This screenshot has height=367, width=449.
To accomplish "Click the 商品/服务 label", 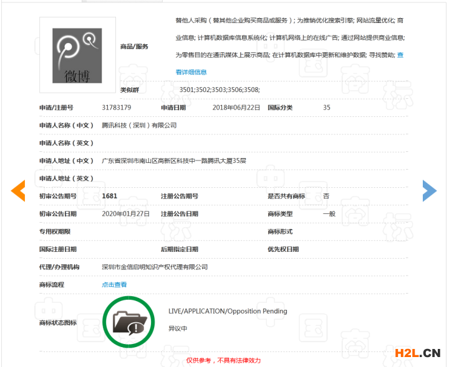I will [134, 47].
